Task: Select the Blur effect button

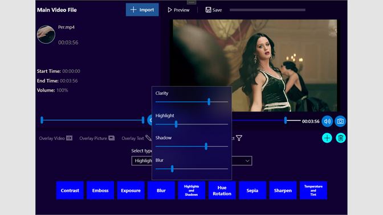Action: pos(161,191)
